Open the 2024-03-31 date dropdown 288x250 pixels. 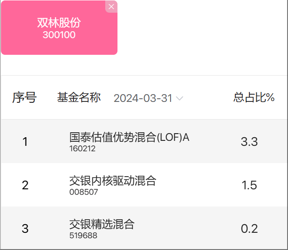[x=148, y=98]
